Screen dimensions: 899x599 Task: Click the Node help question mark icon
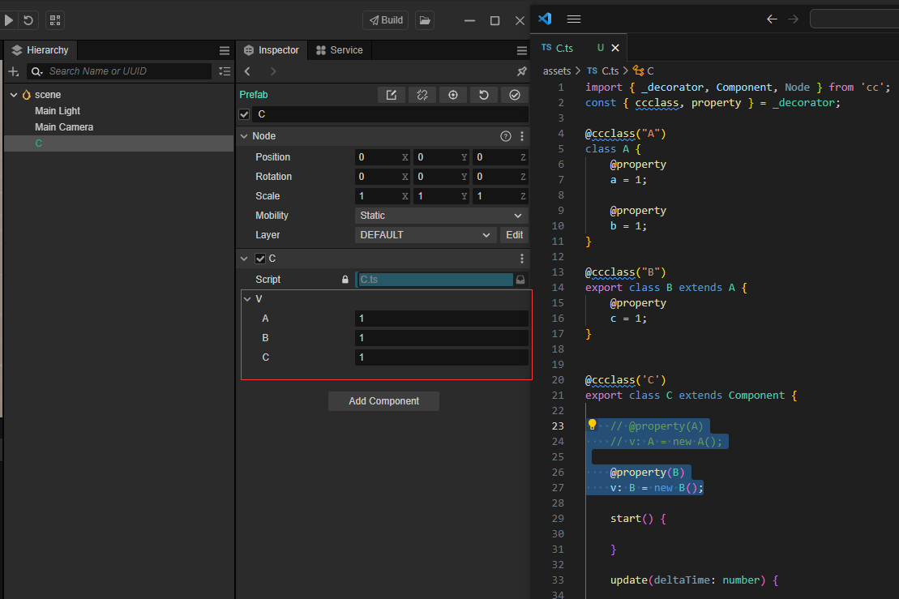click(x=506, y=136)
